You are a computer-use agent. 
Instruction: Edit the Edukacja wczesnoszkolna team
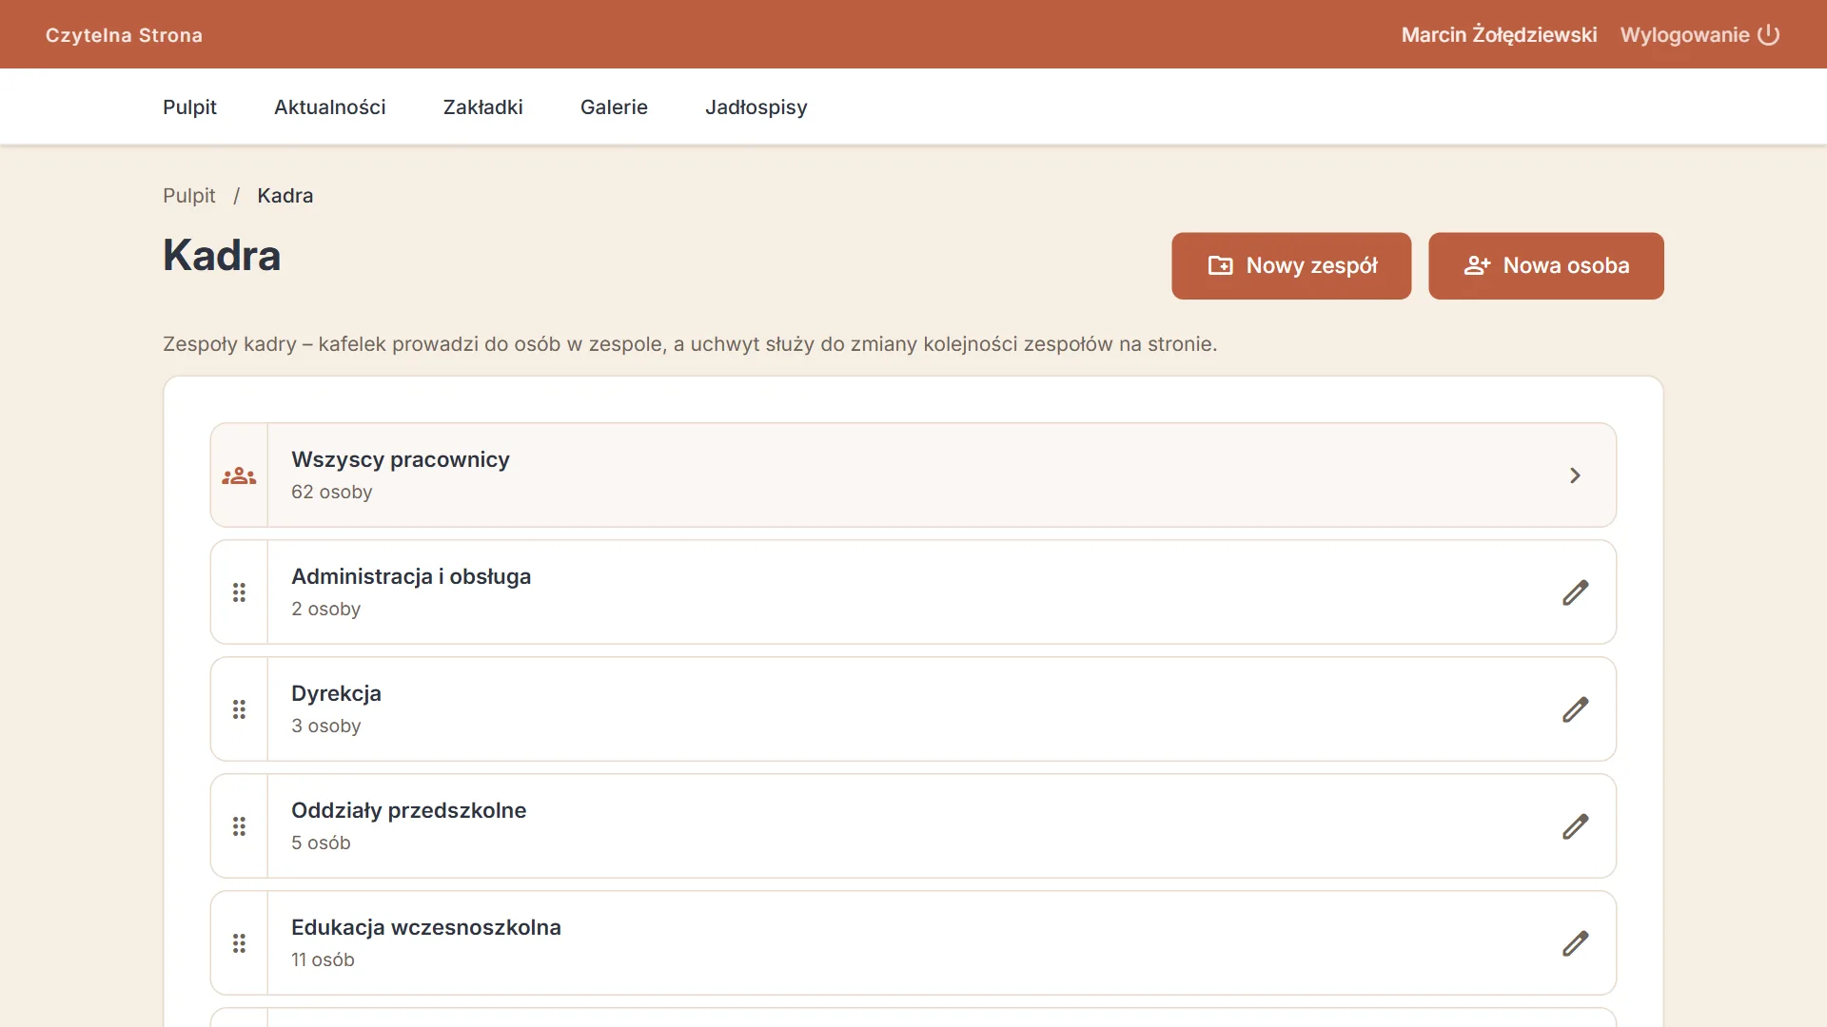pyautogui.click(x=1575, y=943)
